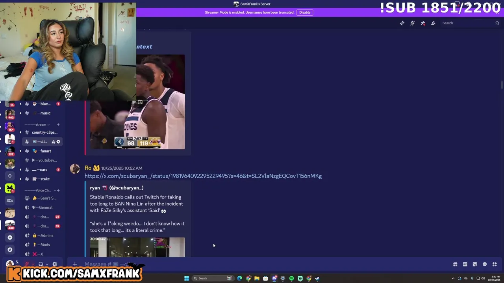Add a Server plus button
The height and width of the screenshot is (283, 504).
click(x=10, y=237)
